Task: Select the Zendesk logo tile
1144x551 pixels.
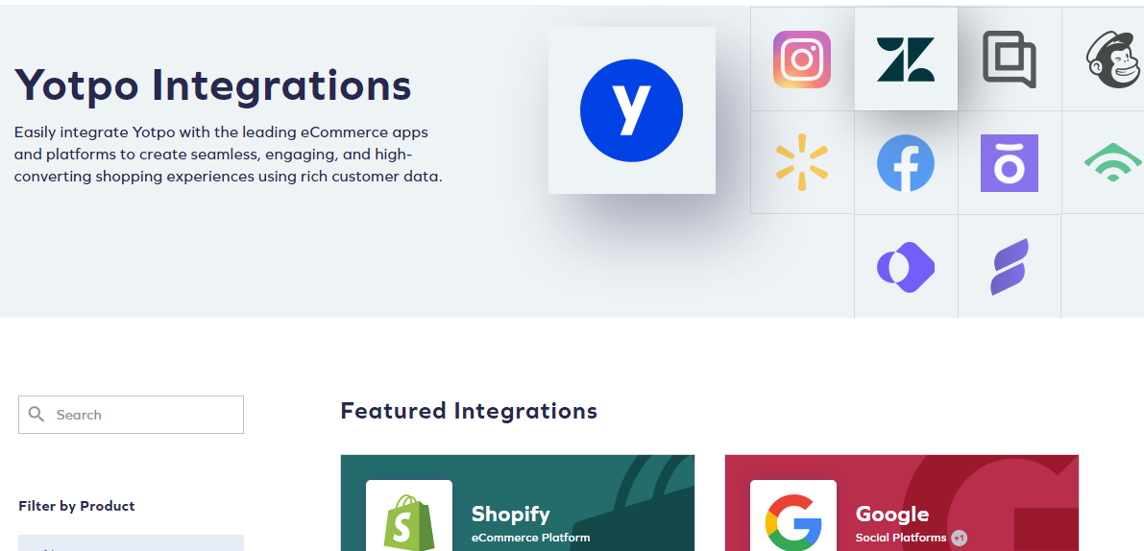Action: [906, 60]
